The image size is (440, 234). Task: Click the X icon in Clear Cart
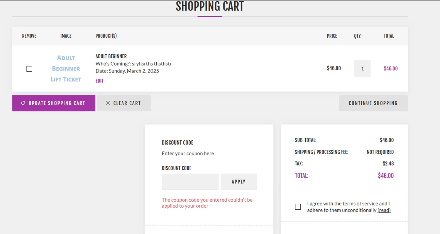108,103
